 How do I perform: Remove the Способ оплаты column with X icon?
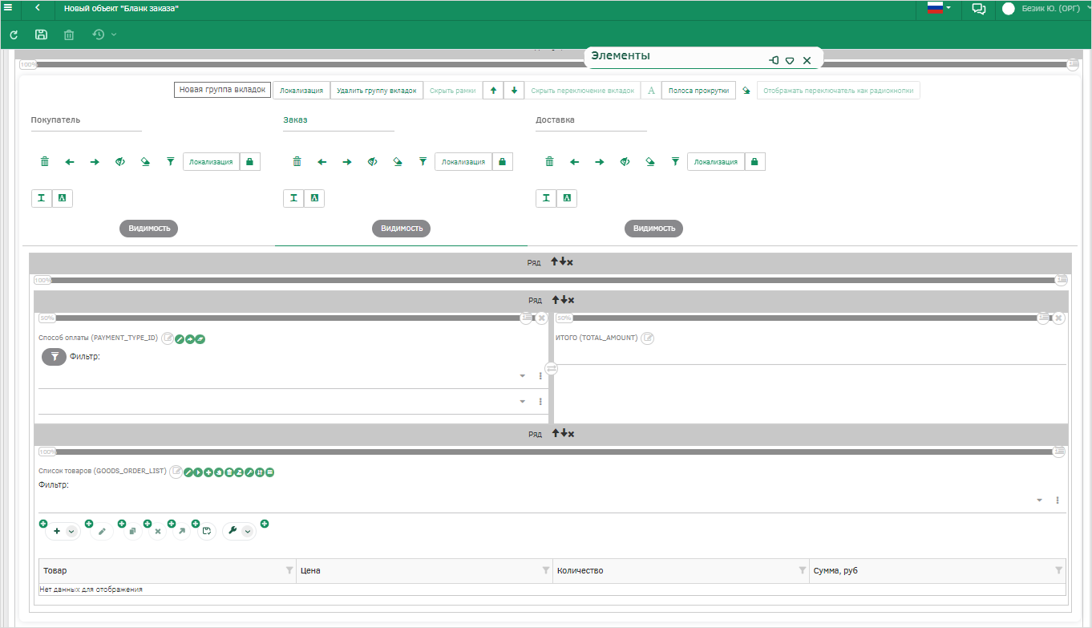[541, 318]
